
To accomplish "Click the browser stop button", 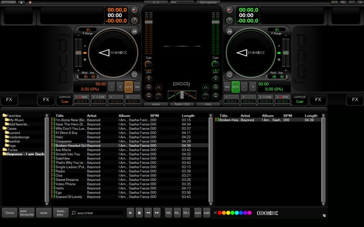I will [139, 213].
